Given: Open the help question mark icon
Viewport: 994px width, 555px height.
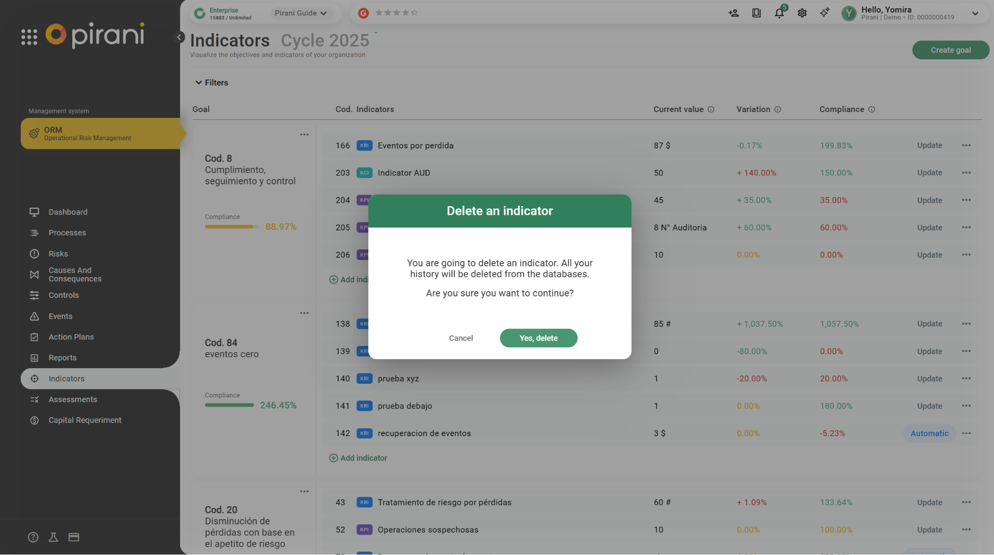Looking at the screenshot, I should 33,537.
